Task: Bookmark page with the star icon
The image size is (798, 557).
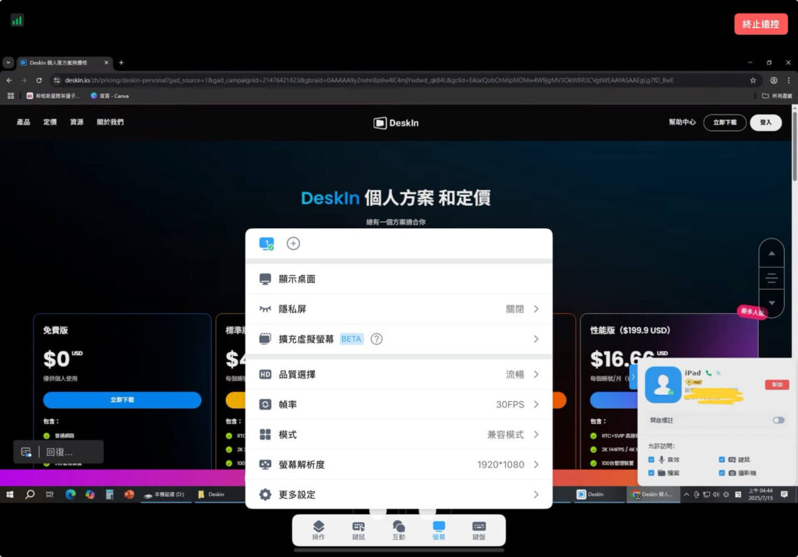Action: [x=753, y=80]
